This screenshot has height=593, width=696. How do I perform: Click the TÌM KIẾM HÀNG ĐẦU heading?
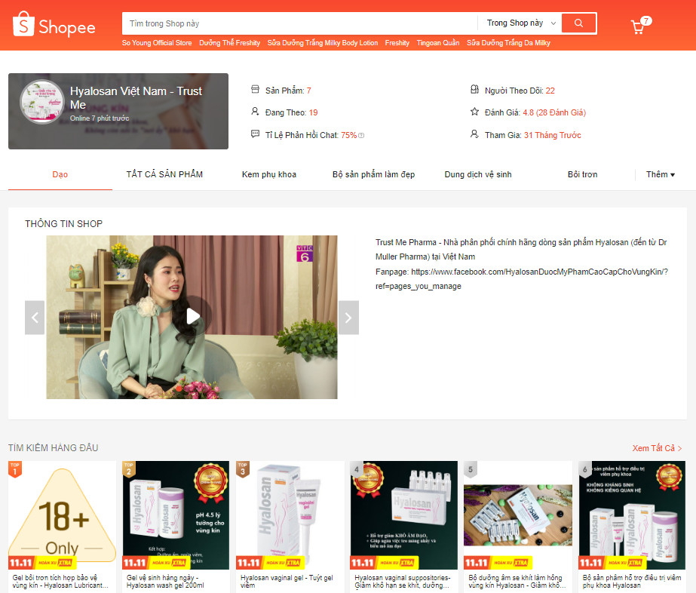(54, 447)
